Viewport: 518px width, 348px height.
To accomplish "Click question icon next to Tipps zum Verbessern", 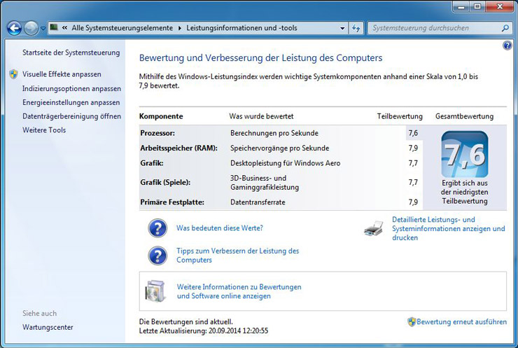I will point(157,256).
